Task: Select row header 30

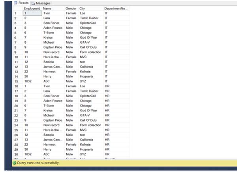Action: coord(16,155)
